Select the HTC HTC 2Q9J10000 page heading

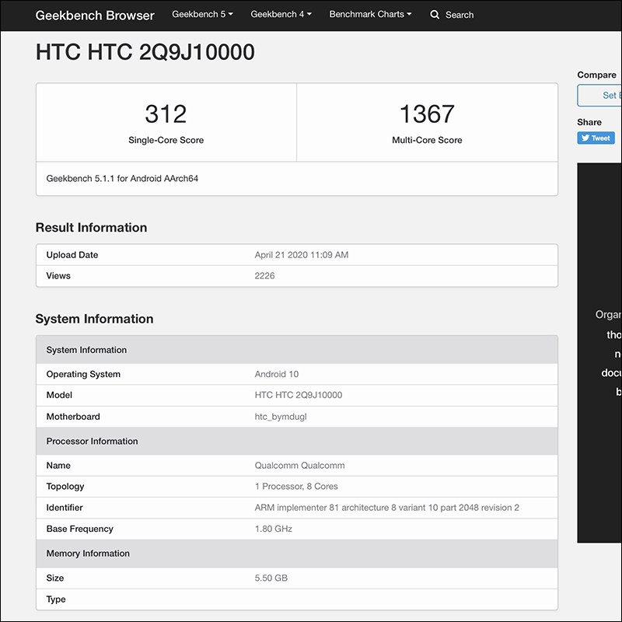click(145, 52)
